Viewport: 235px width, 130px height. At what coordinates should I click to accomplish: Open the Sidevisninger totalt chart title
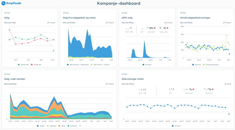click(x=132, y=79)
